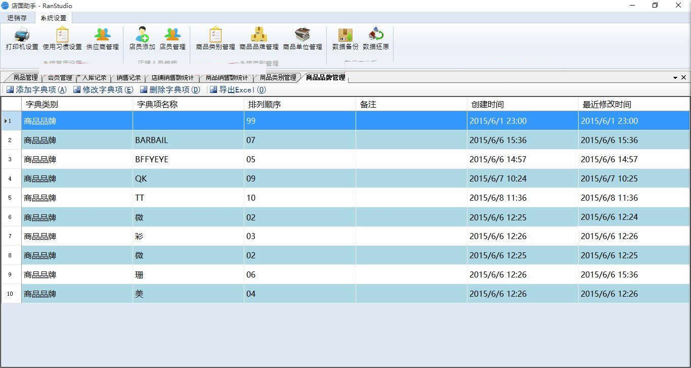Switch to 会员管理 document tab
The width and height of the screenshot is (691, 368).
(x=60, y=78)
